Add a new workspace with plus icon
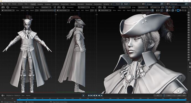The image size is (191, 103). coord(111,4)
